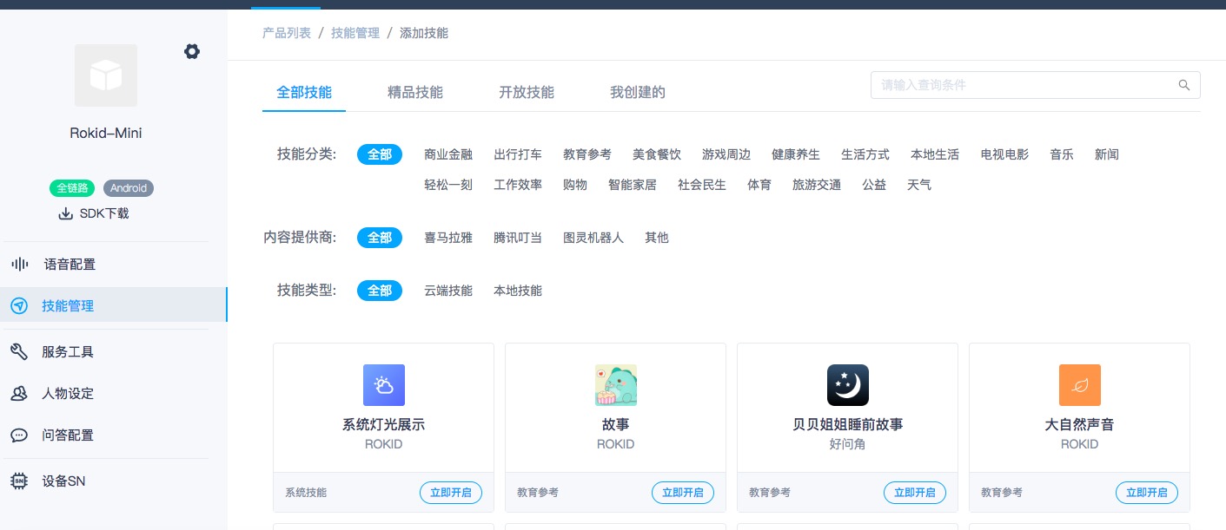This screenshot has height=530, width=1226.
Task: Click the 大自然声音 leaf icon
Action: (x=1080, y=385)
